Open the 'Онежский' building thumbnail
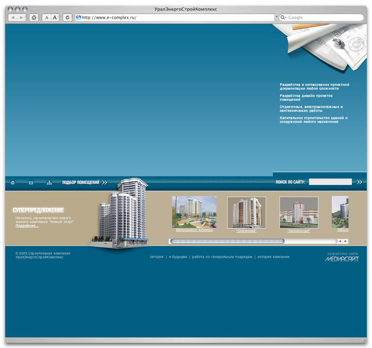372x348 pixels. pyautogui.click(x=246, y=212)
